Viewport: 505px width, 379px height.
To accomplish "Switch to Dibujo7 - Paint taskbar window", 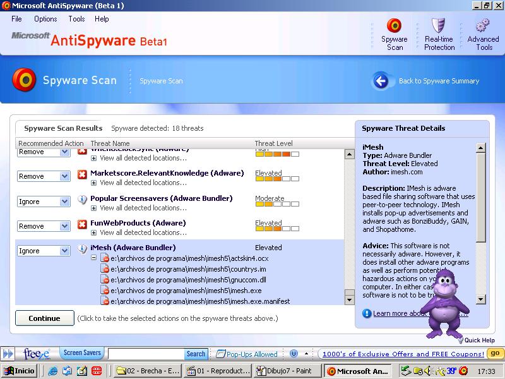I will pyautogui.click(x=288, y=371).
